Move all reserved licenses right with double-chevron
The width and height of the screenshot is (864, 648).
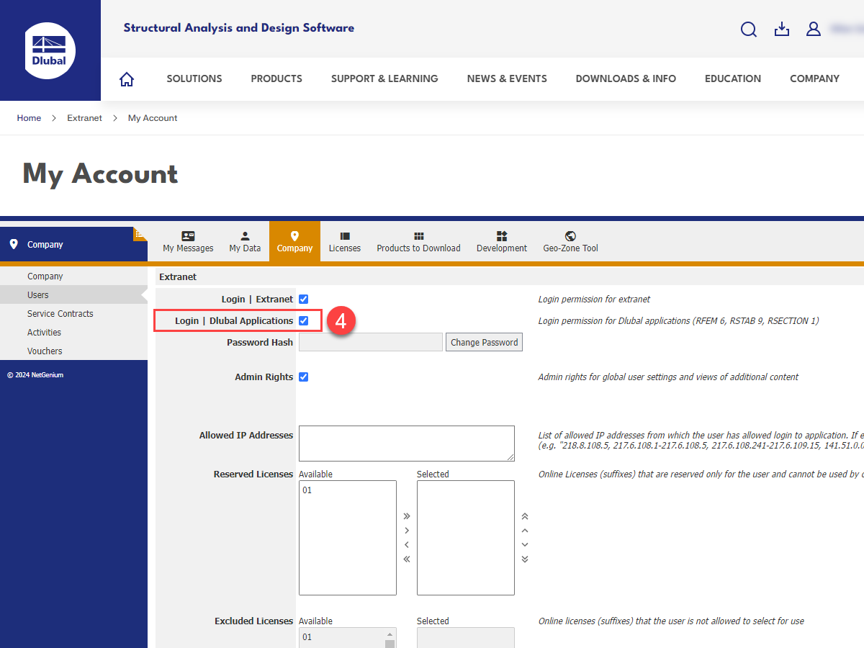pyautogui.click(x=407, y=516)
